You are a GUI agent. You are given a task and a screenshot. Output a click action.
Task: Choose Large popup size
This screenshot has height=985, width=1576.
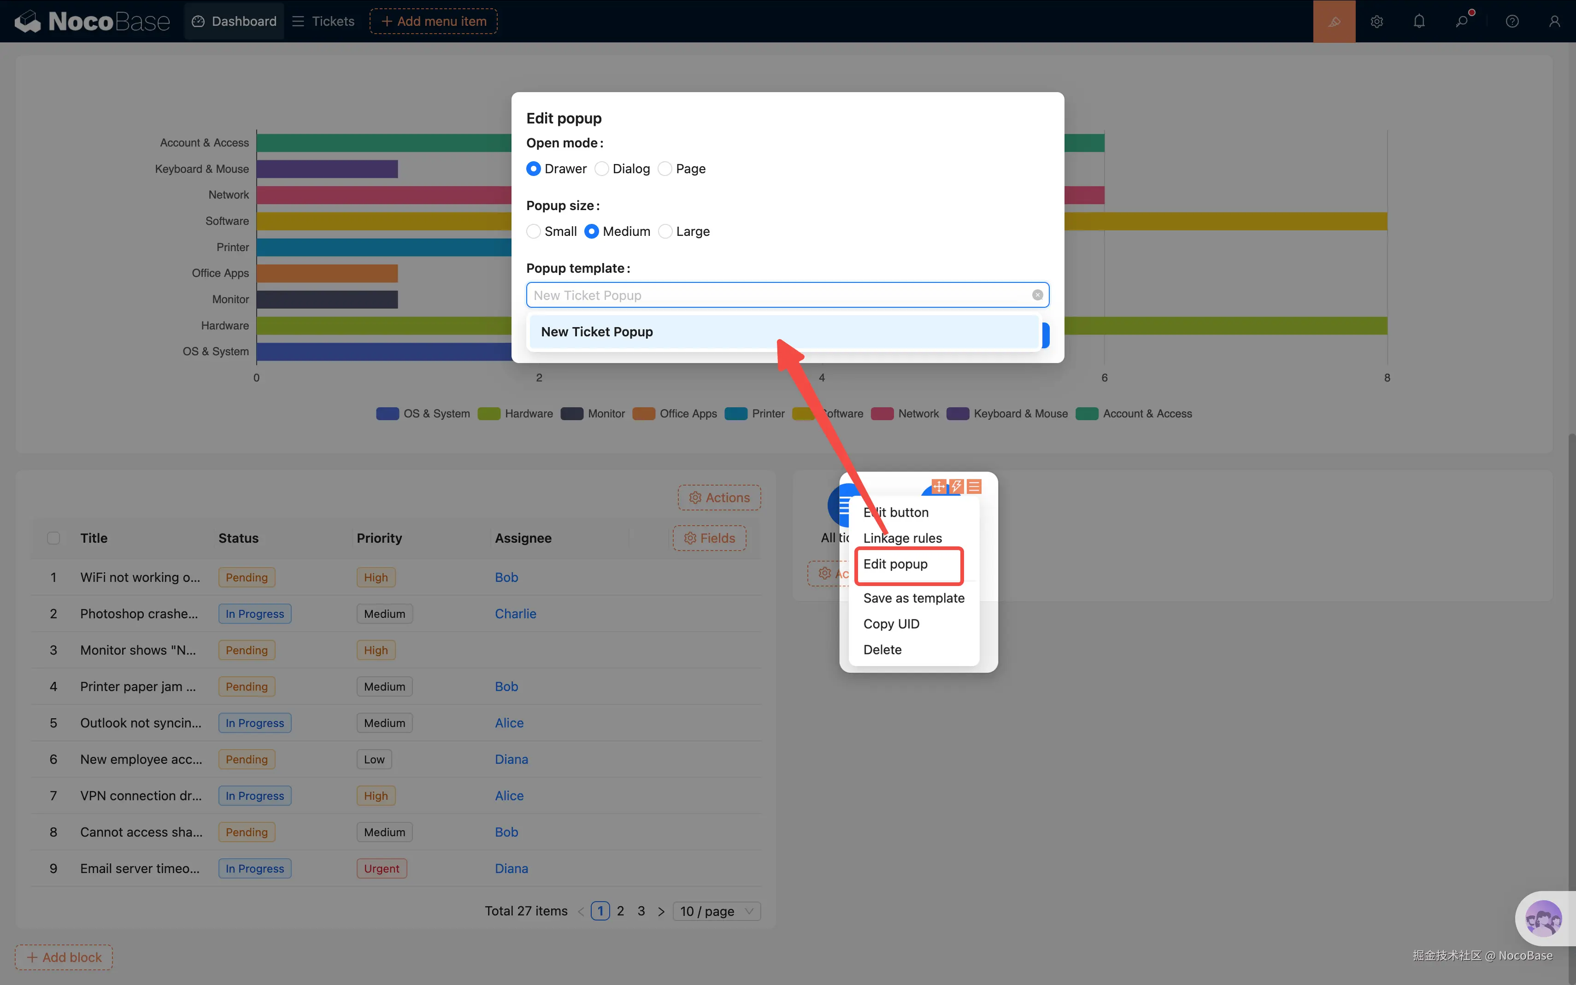point(665,231)
